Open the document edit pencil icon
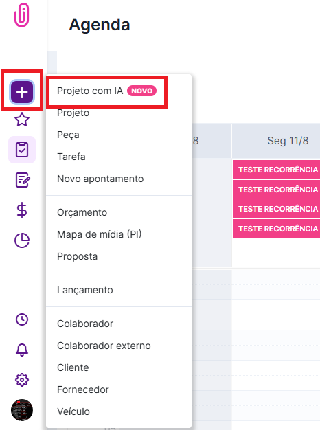Image resolution: width=320 pixels, height=430 pixels. pyautogui.click(x=22, y=180)
